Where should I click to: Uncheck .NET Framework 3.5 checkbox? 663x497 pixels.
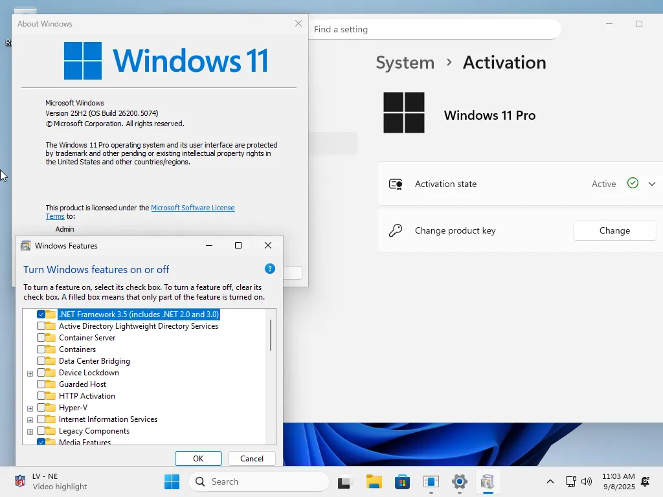pyautogui.click(x=41, y=315)
